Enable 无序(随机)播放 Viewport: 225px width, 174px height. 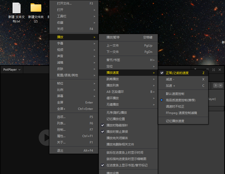[128, 112]
